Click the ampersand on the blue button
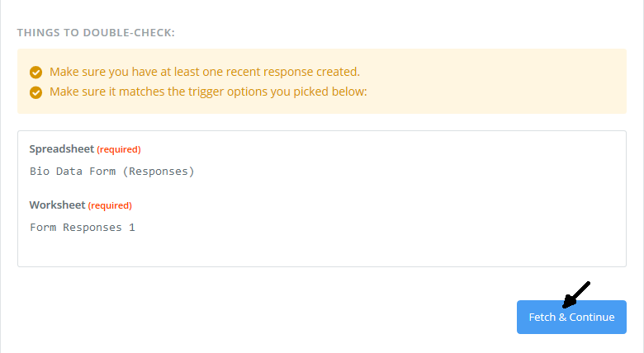This screenshot has width=644, height=353. (x=562, y=318)
